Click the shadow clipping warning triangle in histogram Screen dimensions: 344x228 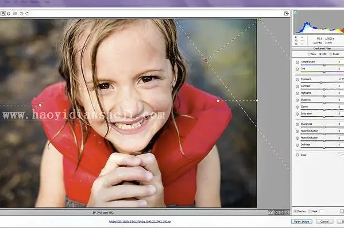(296, 12)
